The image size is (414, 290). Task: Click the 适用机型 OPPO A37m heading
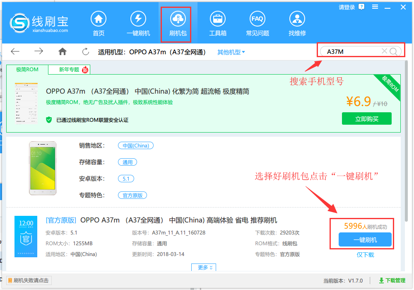152,52
